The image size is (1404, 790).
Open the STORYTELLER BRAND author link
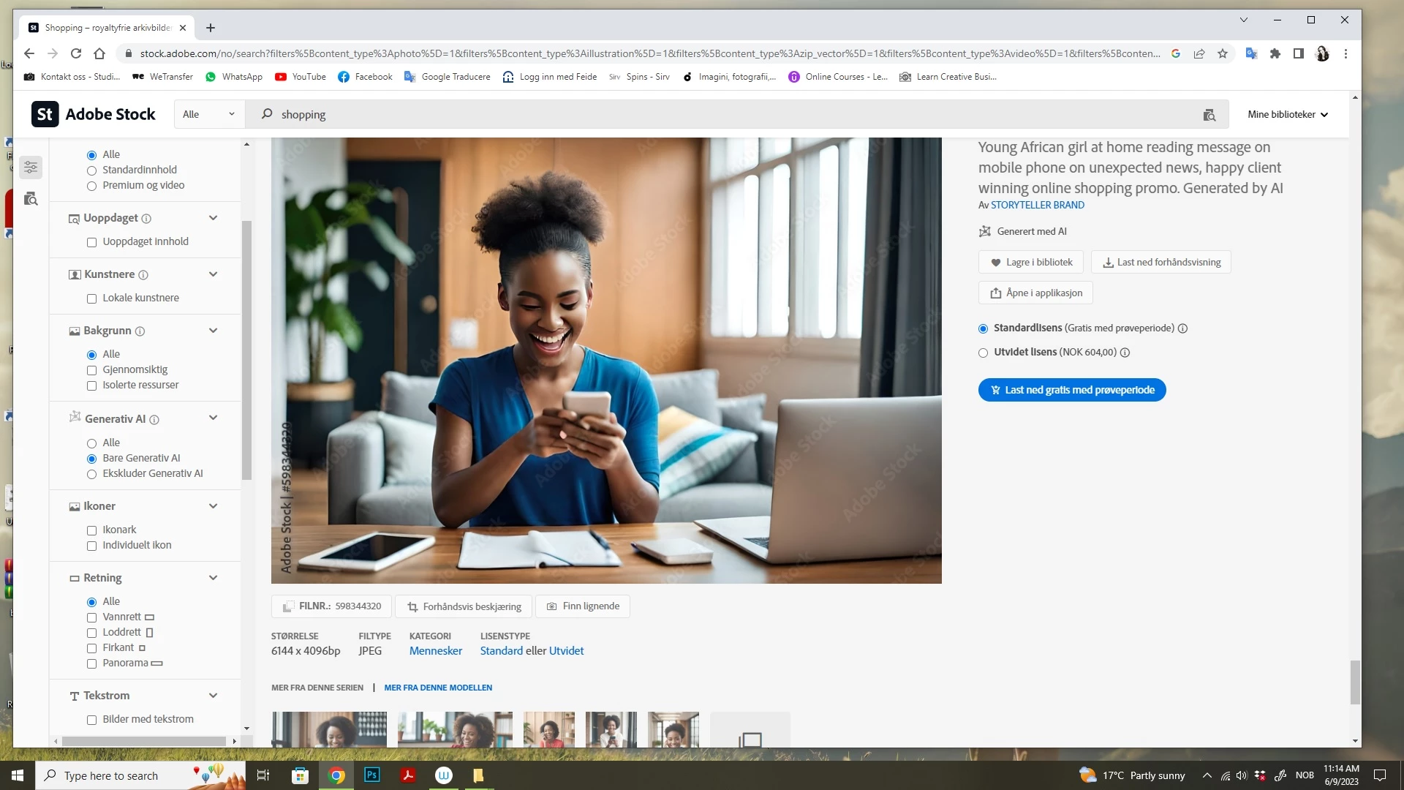(x=1037, y=206)
